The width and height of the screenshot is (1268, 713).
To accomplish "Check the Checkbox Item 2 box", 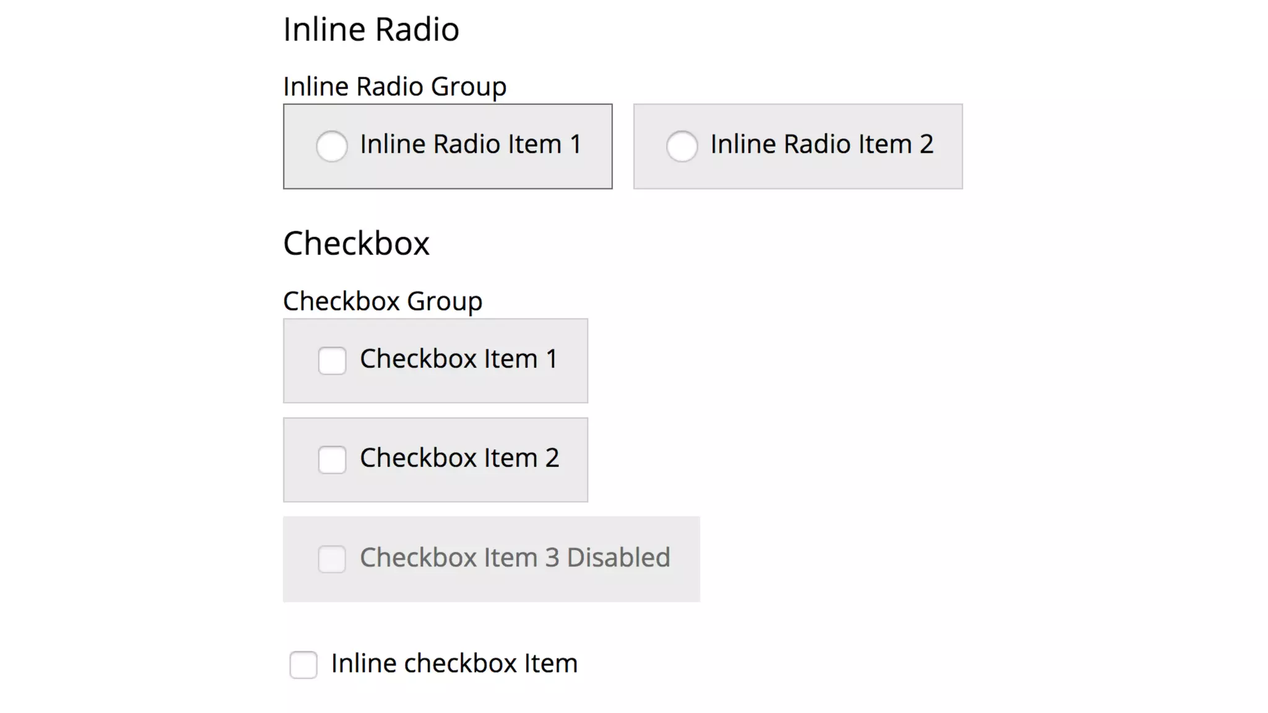I will (332, 460).
